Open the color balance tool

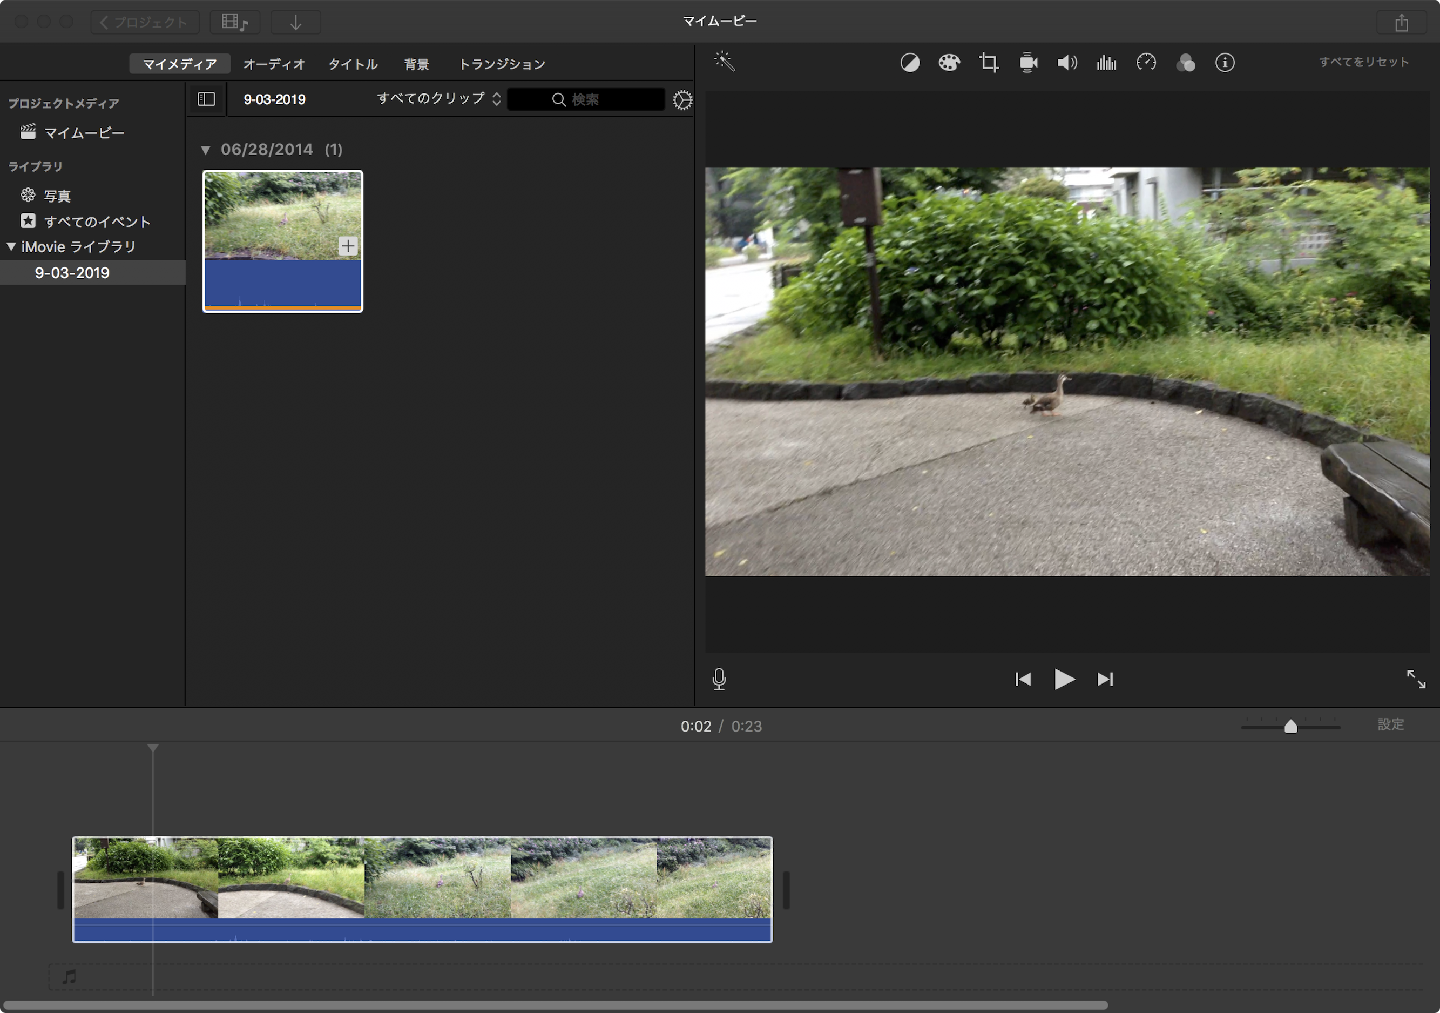[909, 63]
